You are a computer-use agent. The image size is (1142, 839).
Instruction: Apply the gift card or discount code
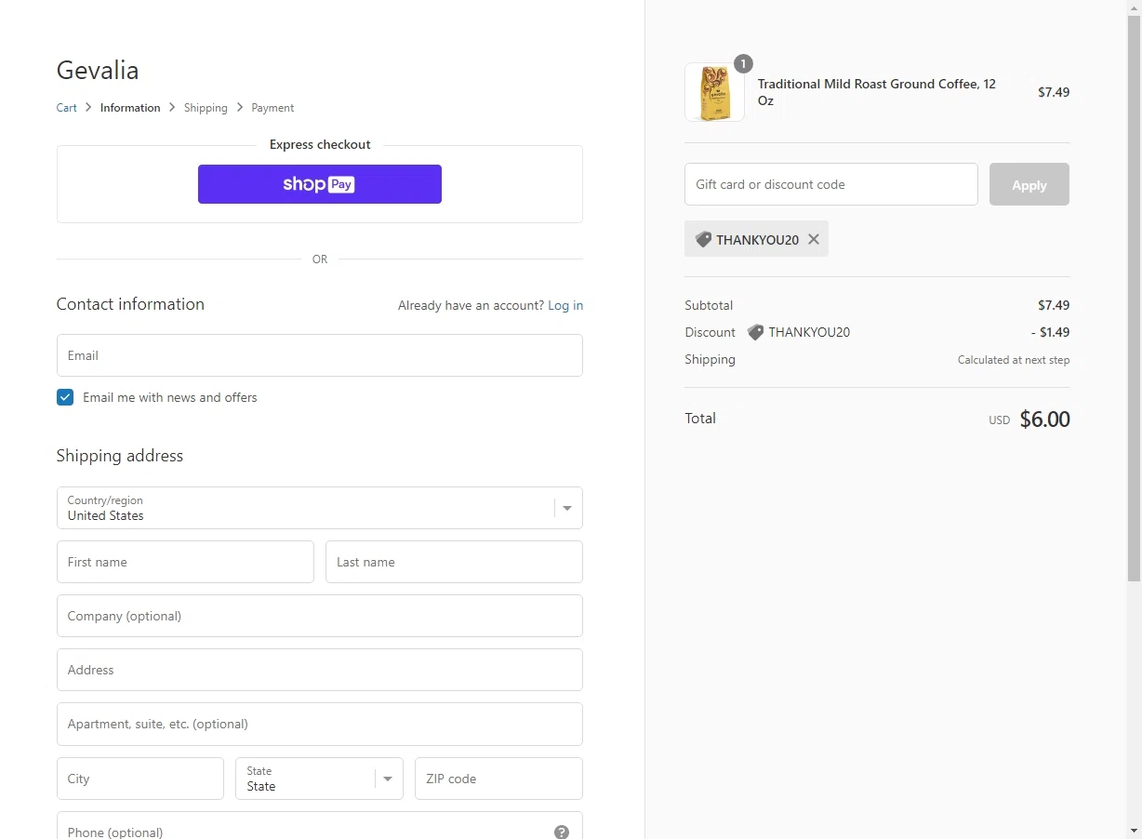pyautogui.click(x=1029, y=184)
